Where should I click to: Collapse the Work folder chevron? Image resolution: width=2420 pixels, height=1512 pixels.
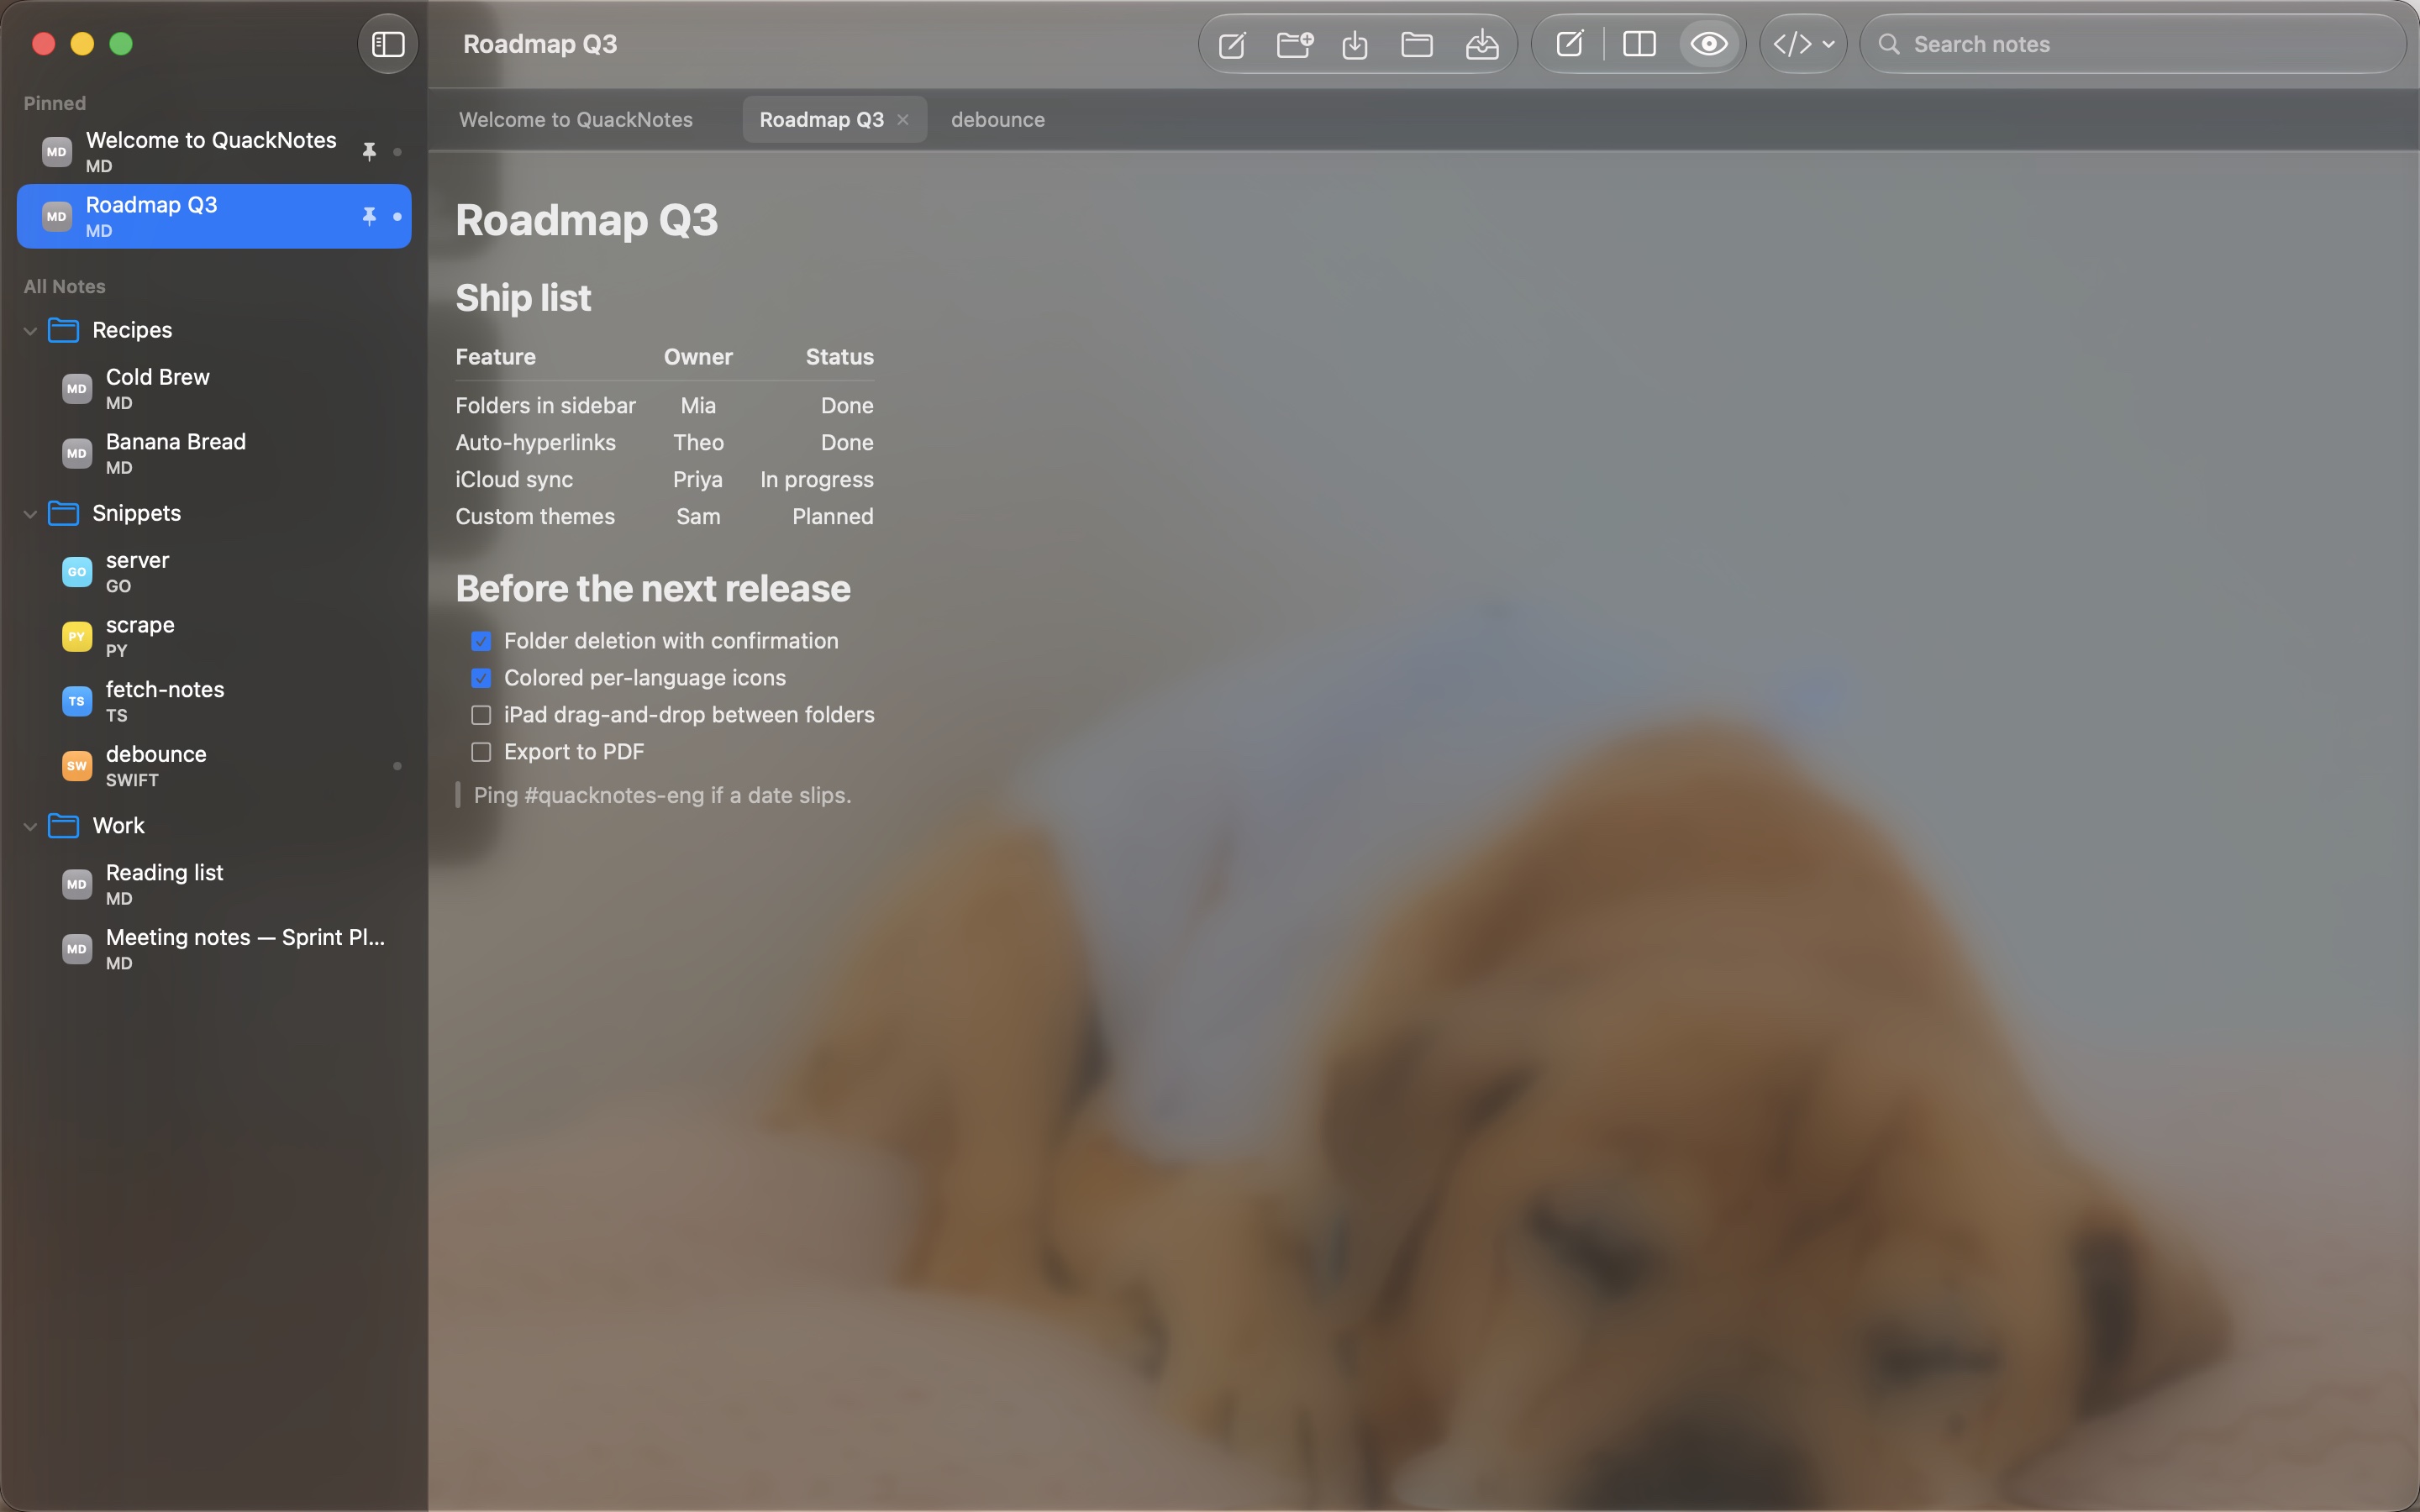(30, 827)
